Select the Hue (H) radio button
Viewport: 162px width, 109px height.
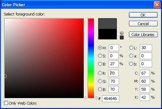click(x=100, y=48)
